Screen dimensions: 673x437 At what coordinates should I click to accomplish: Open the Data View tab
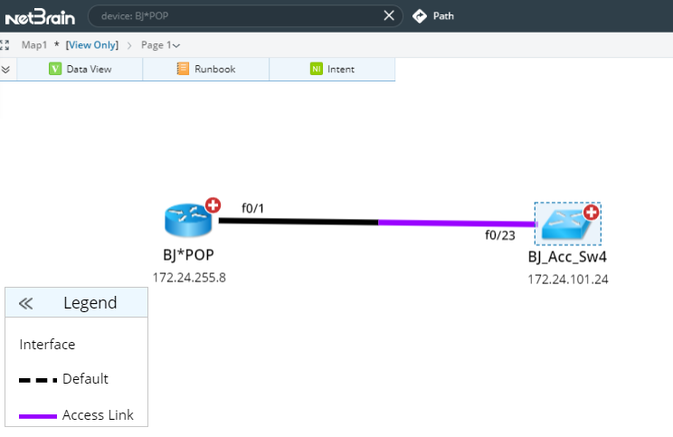tap(80, 69)
